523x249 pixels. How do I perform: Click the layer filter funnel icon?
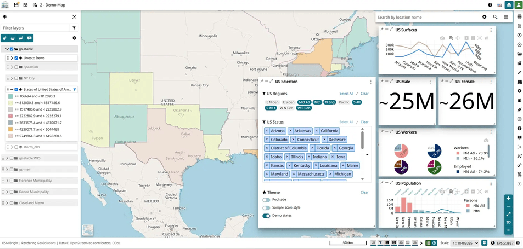click(74, 28)
